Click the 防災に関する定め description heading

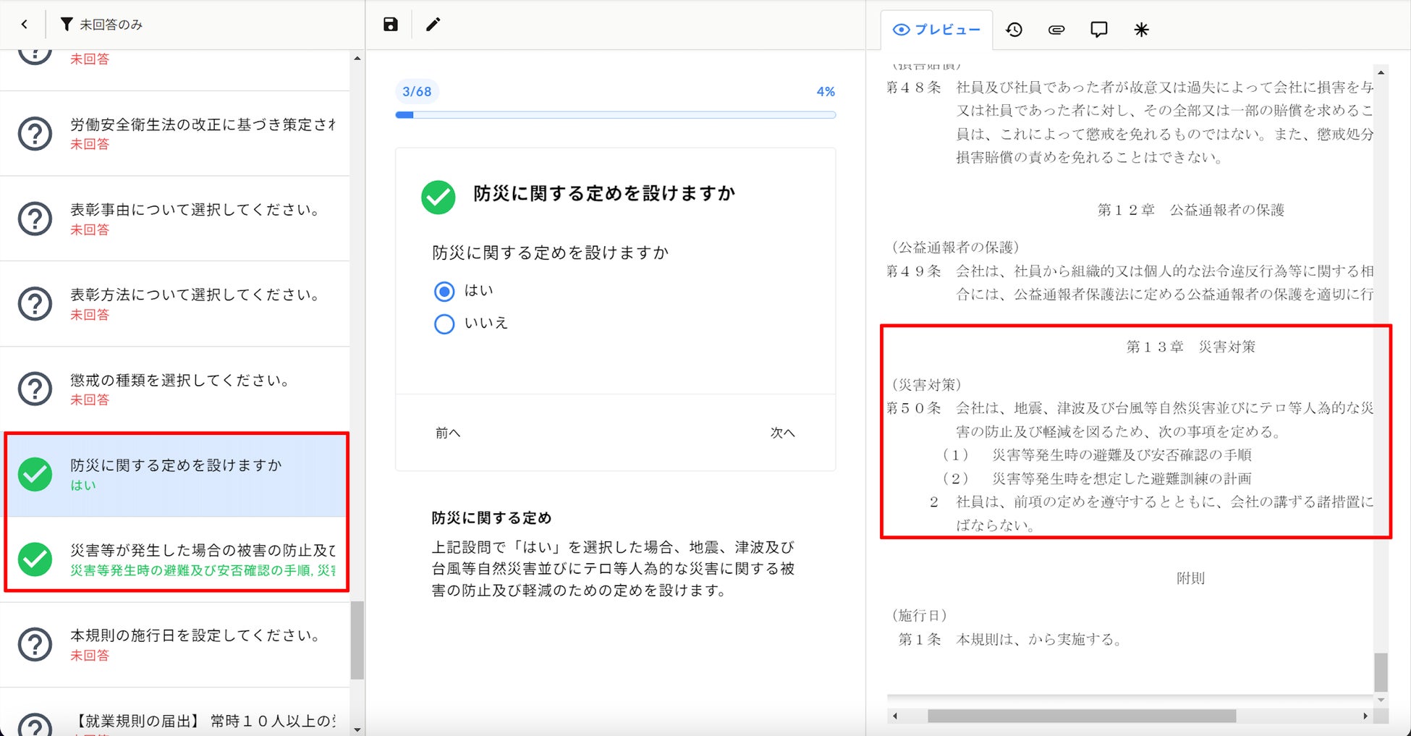pos(492,518)
